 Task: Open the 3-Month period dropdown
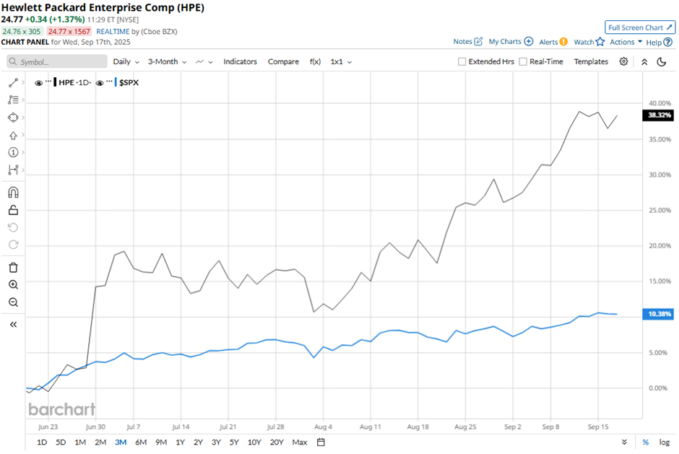[167, 62]
